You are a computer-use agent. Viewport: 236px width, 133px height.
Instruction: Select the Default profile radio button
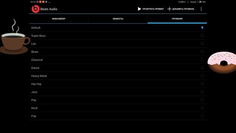pos(202,28)
